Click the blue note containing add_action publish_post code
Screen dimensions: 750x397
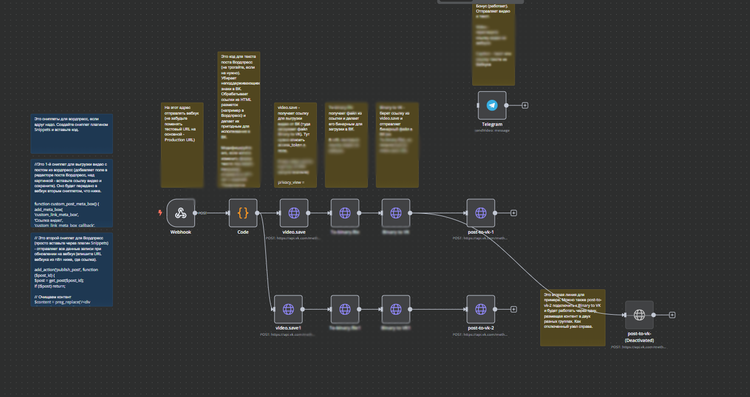(x=71, y=269)
